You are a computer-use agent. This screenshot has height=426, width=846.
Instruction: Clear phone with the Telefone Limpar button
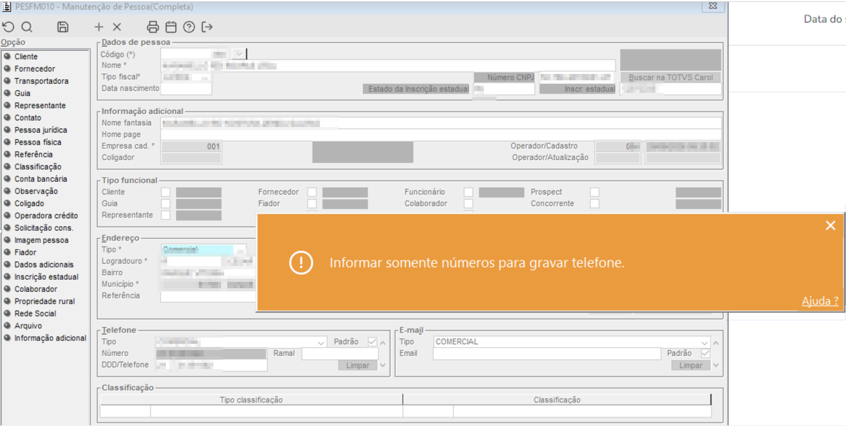[358, 365]
